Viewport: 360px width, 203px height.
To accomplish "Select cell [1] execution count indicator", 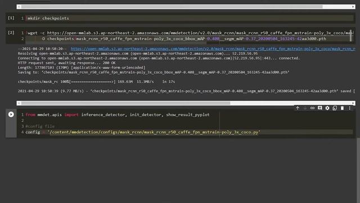I will pos(11,17).
